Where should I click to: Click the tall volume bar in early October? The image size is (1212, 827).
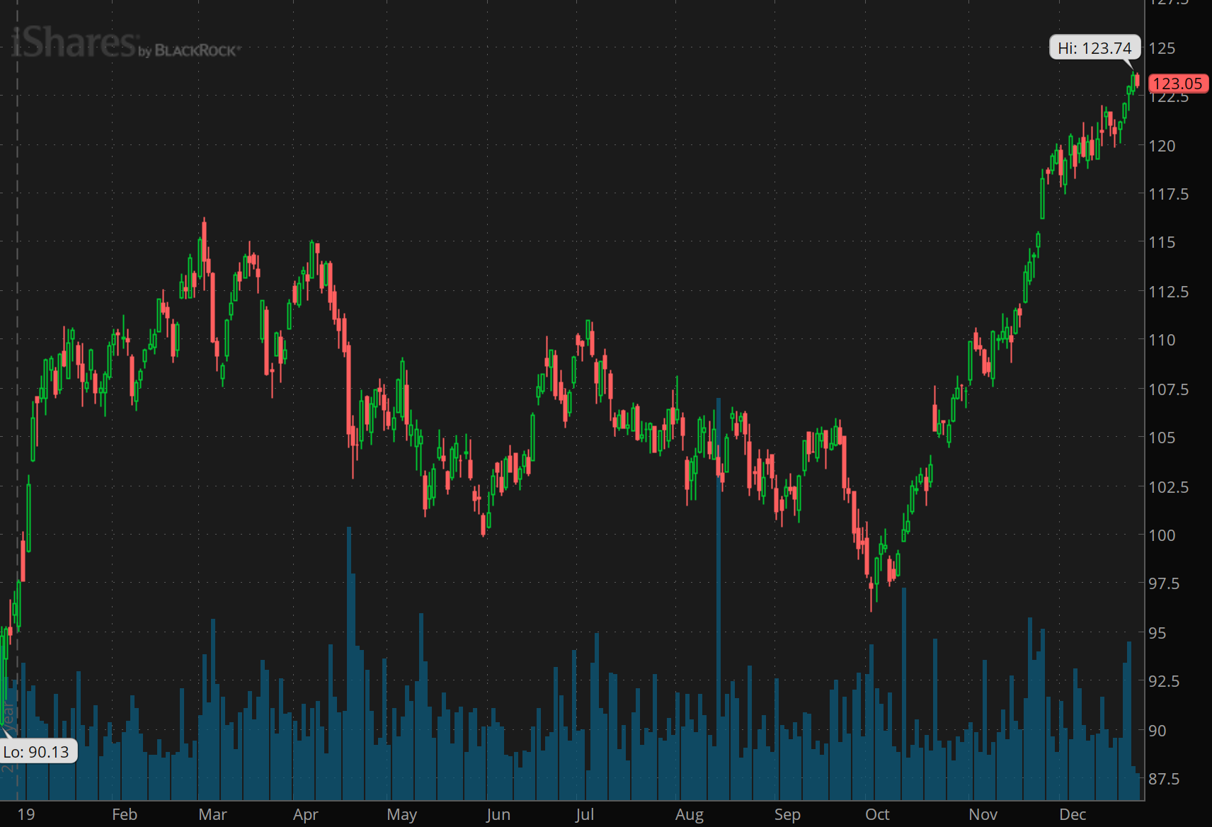tap(904, 694)
